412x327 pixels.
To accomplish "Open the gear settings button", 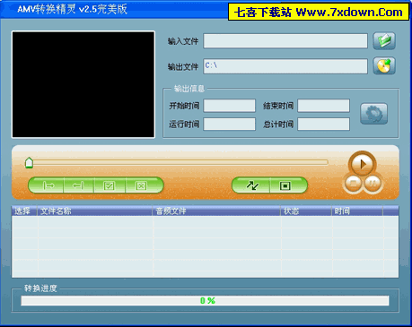I will click(x=374, y=114).
